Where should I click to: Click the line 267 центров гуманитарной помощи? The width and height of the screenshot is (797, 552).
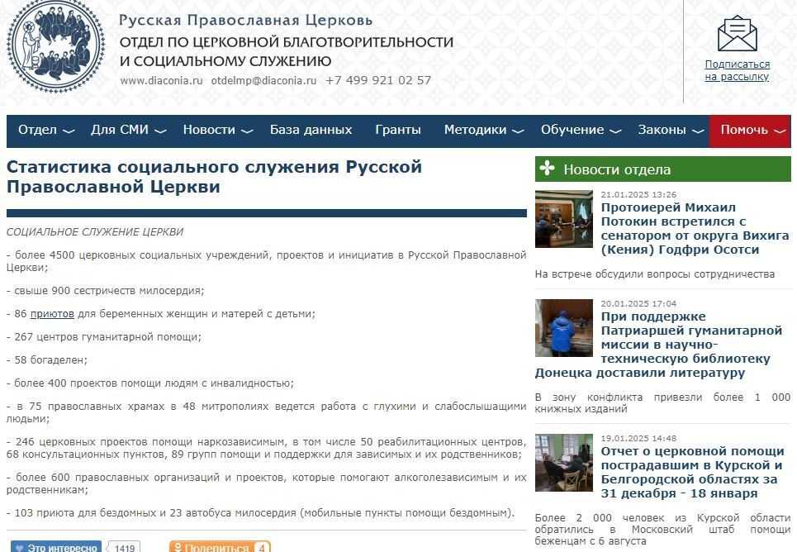click(104, 337)
